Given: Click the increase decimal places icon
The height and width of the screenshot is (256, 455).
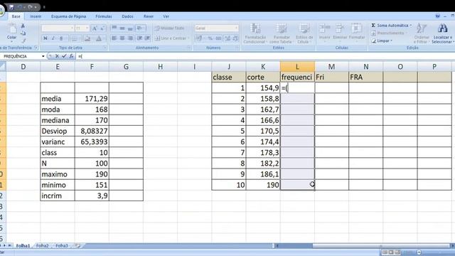Looking at the screenshot, I should 227,38.
